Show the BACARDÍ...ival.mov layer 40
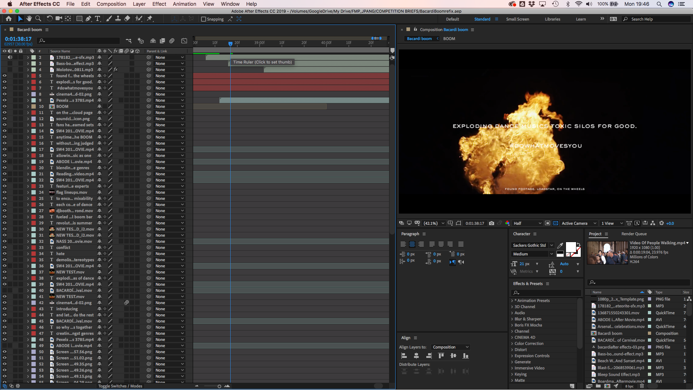693x390 pixels. tap(5, 290)
